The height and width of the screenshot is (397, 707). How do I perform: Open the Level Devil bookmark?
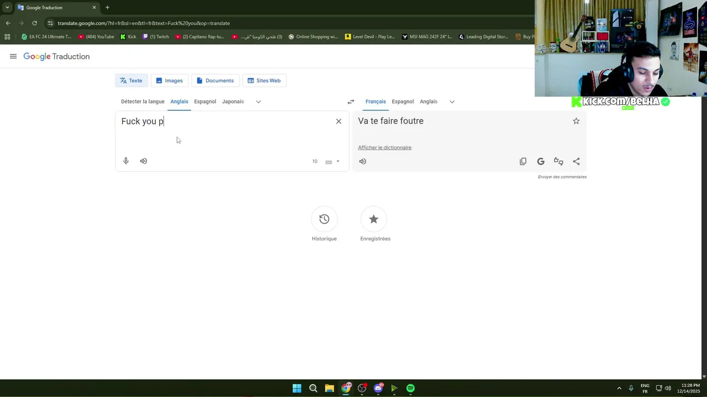370,37
